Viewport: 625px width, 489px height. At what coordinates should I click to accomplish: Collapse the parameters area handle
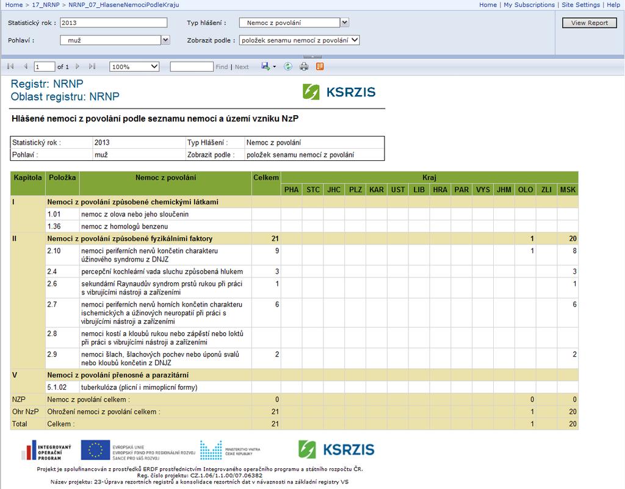312,57
